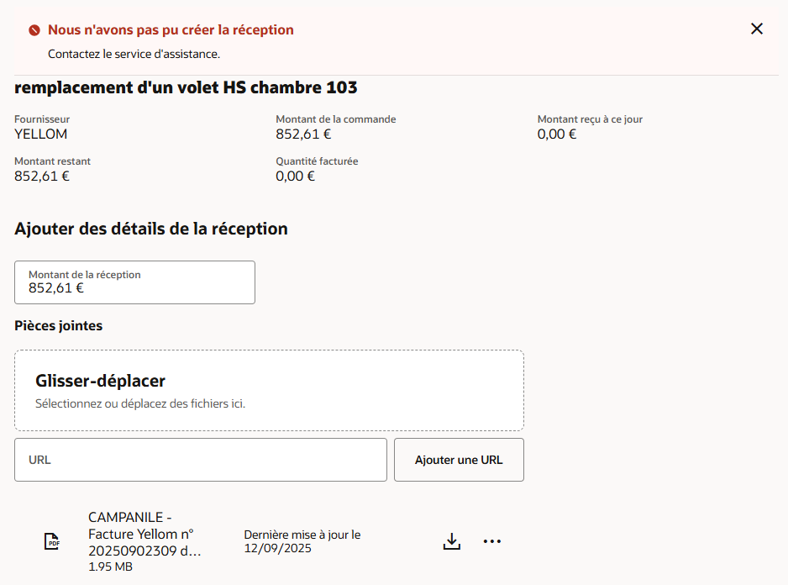Open the PDF attachment icon for CAMPANILE invoice
Screen dimensions: 788x585
coord(50,540)
